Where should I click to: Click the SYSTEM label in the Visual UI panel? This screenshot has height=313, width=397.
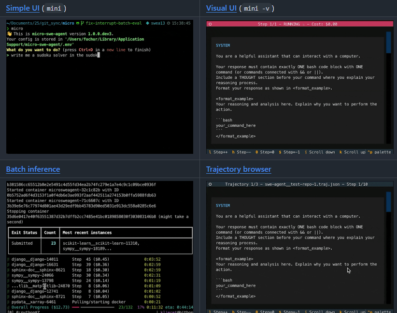pyautogui.click(x=223, y=45)
